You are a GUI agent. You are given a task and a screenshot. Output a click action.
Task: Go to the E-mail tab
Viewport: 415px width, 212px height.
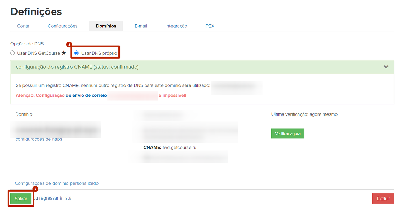tap(141, 26)
